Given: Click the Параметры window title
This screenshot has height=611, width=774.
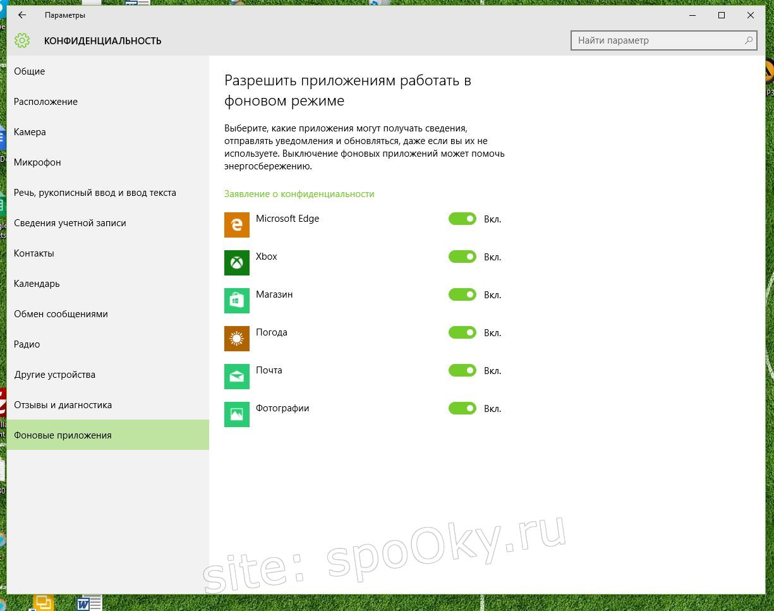Looking at the screenshot, I should pos(65,15).
